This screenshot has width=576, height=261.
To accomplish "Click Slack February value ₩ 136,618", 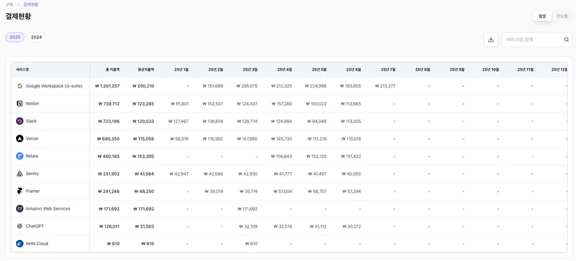I will click(x=213, y=121).
